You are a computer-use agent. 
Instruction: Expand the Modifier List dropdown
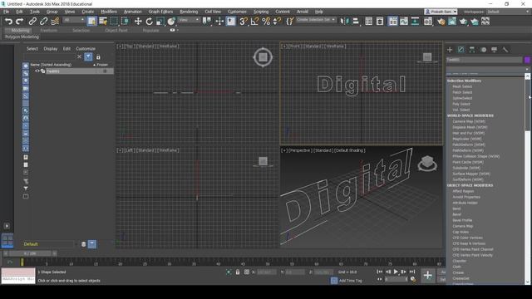click(487, 69)
